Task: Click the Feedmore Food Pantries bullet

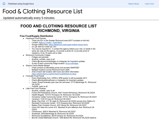Action: click(36, 38)
